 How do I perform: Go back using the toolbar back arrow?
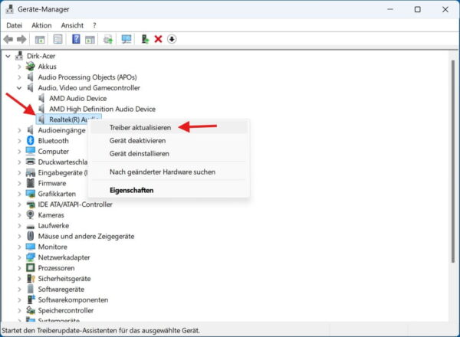coord(8,39)
